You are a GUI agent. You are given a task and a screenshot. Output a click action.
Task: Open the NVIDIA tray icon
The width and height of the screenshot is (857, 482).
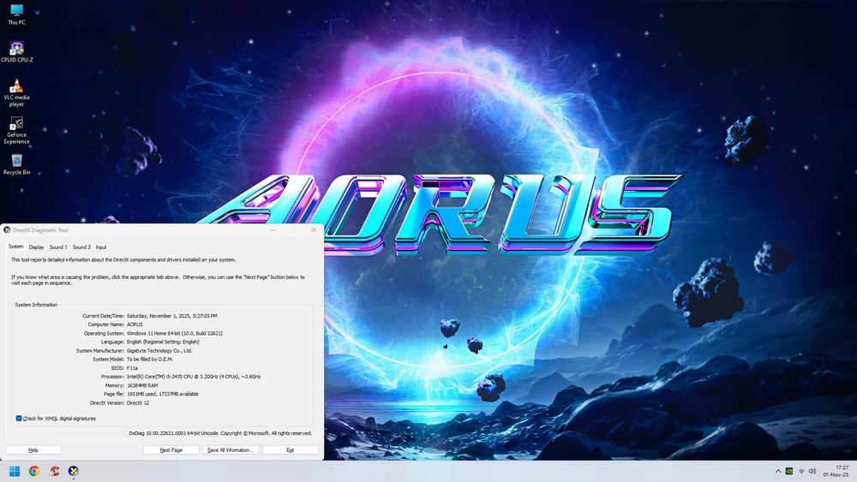tap(789, 471)
